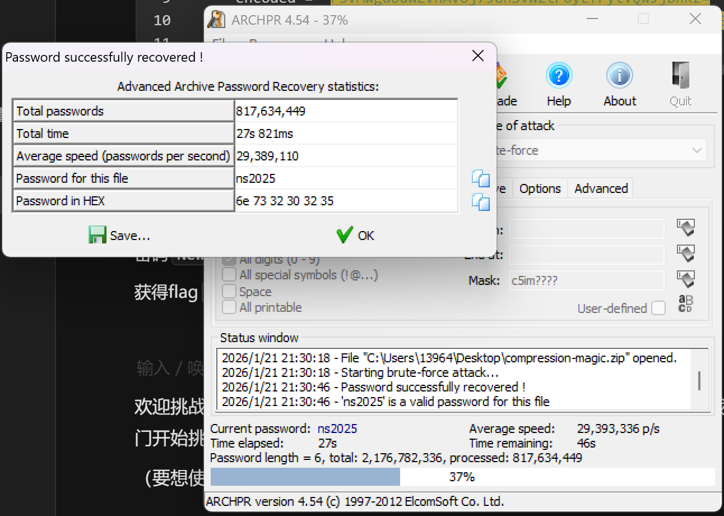Tick the Space checkbox
The width and height of the screenshot is (724, 516).
[229, 291]
